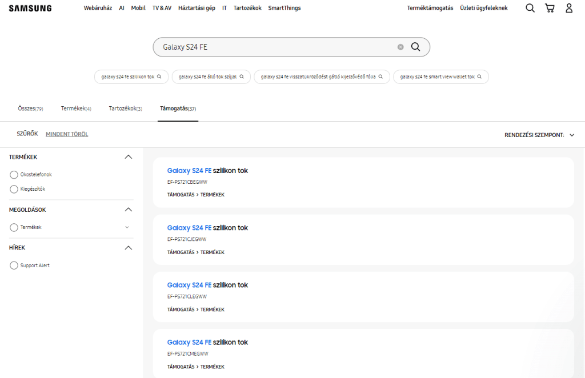Select the Kiegészítők filter option

tap(14, 189)
